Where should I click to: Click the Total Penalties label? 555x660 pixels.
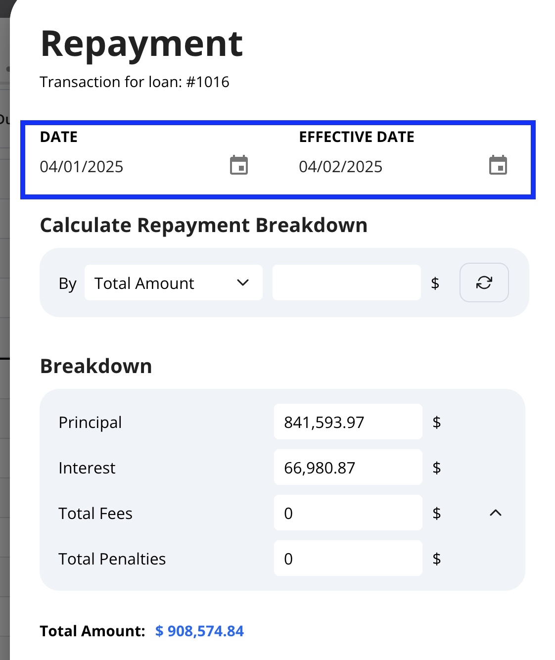pyautogui.click(x=112, y=559)
